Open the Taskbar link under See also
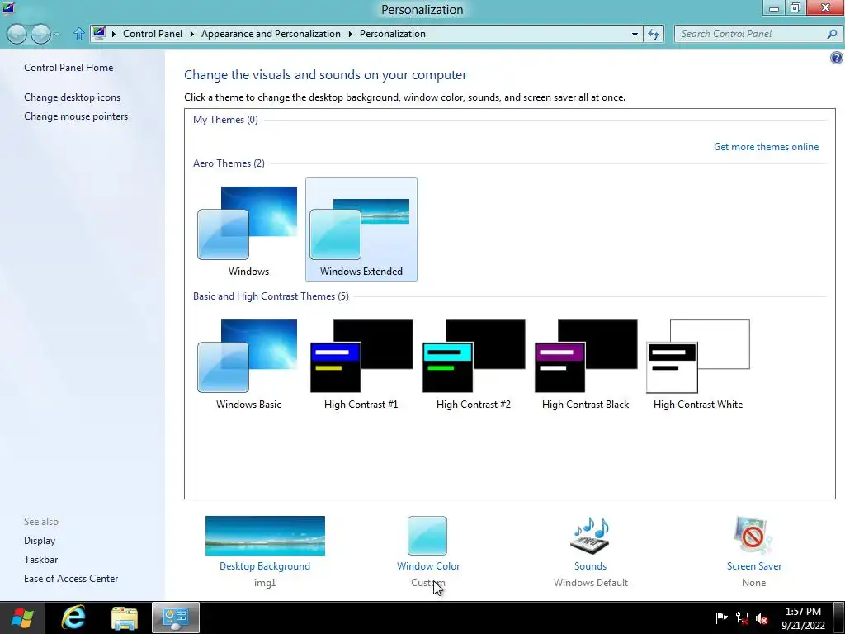The height and width of the screenshot is (634, 845). click(41, 560)
